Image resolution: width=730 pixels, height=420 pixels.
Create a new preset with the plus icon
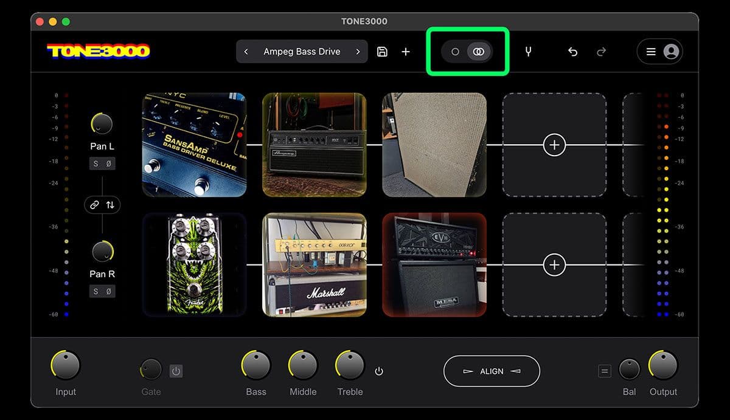click(406, 52)
